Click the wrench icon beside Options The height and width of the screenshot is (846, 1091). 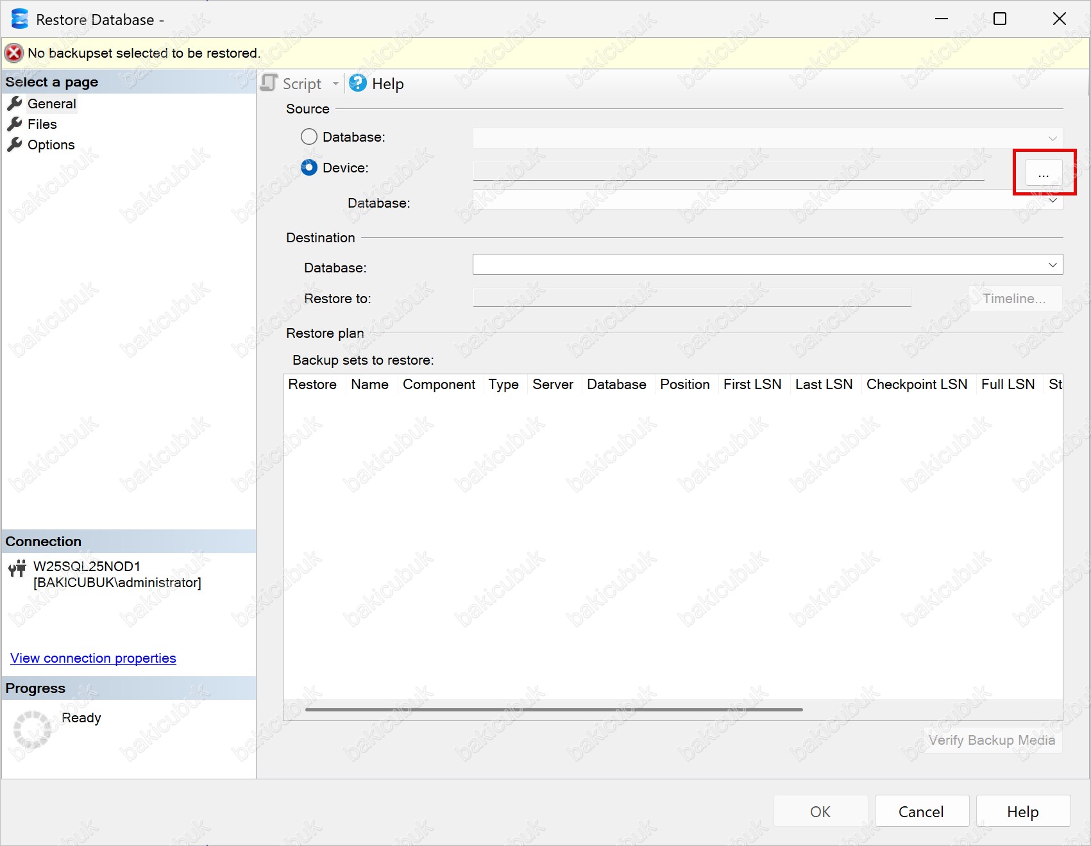click(x=15, y=145)
